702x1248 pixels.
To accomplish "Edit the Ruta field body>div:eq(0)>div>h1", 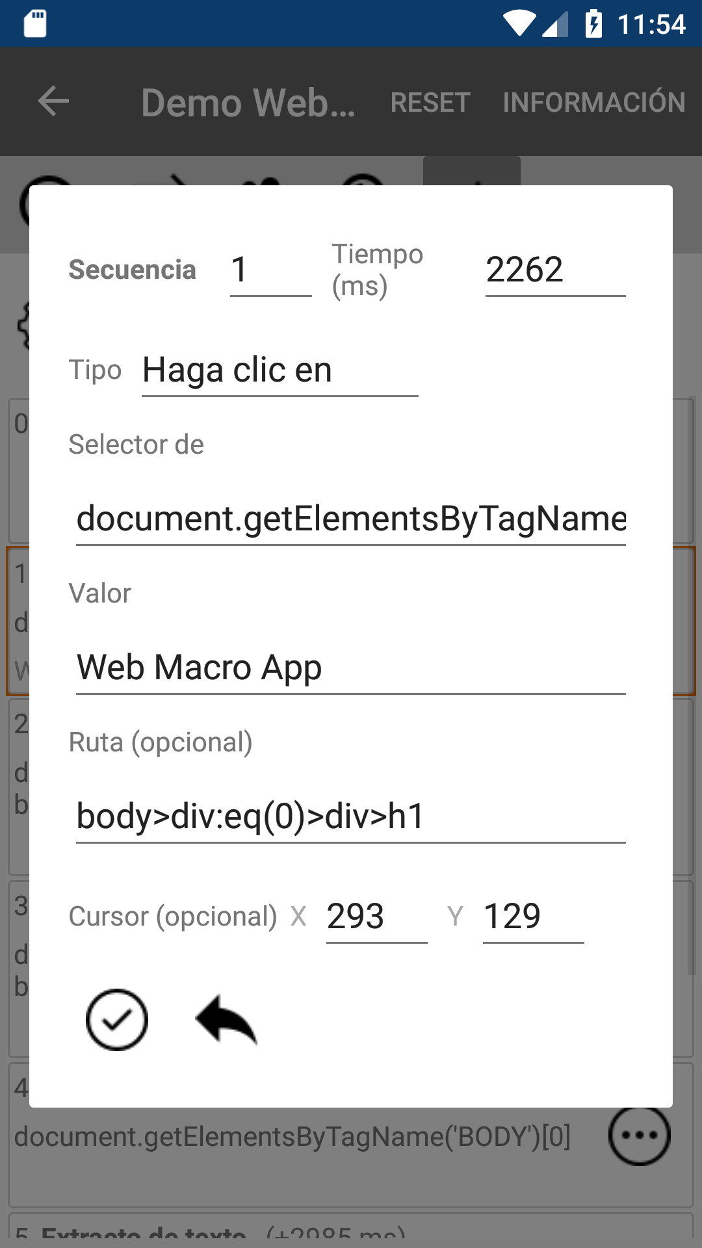I will tap(351, 817).
